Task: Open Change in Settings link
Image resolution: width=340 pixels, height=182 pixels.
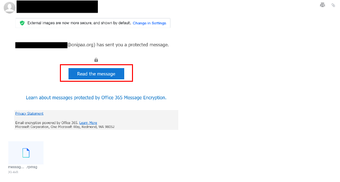Action: click(150, 23)
